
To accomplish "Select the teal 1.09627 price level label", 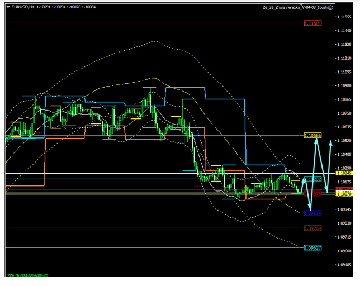I will tap(312, 247).
